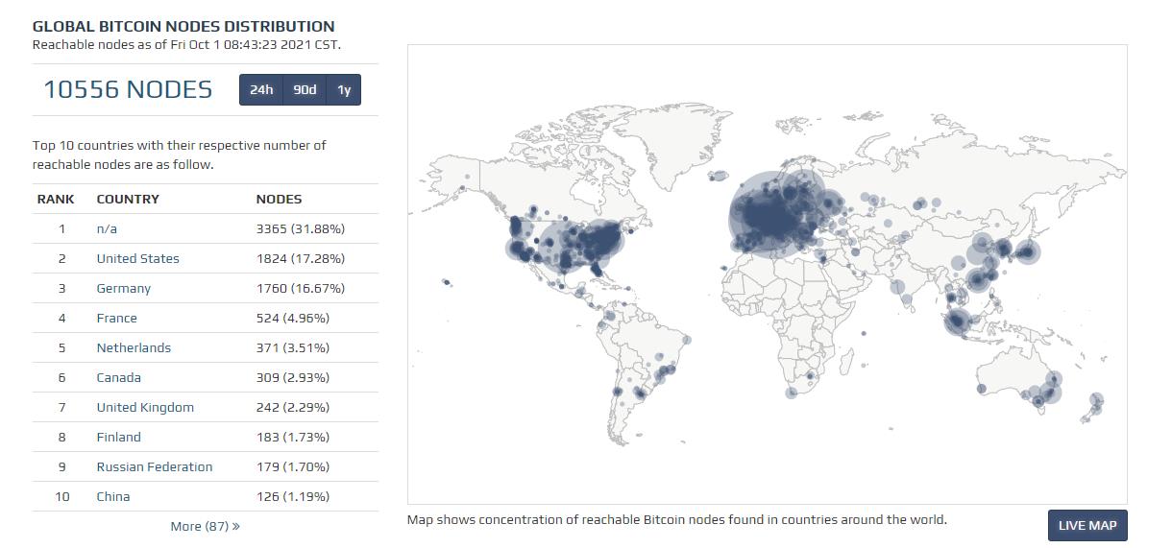Click the n/a rank 1 link
Screen dimensions: 1172x548
point(107,228)
